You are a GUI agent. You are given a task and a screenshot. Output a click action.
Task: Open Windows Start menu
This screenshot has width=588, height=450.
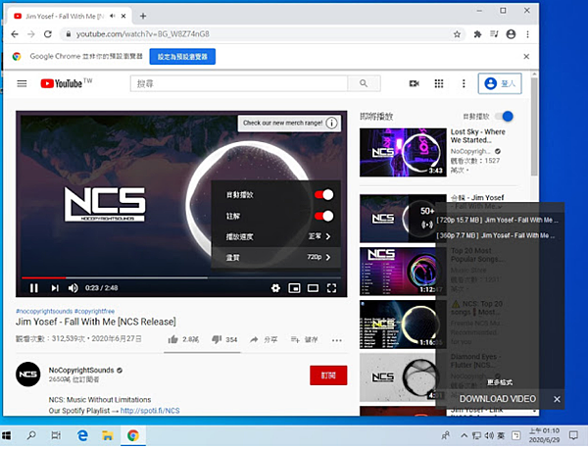[7, 435]
